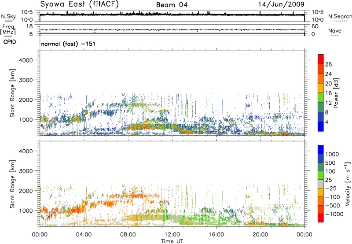Select the 'normal (fast) -151' CPID text
This screenshot has height=244, width=352.
point(68,44)
